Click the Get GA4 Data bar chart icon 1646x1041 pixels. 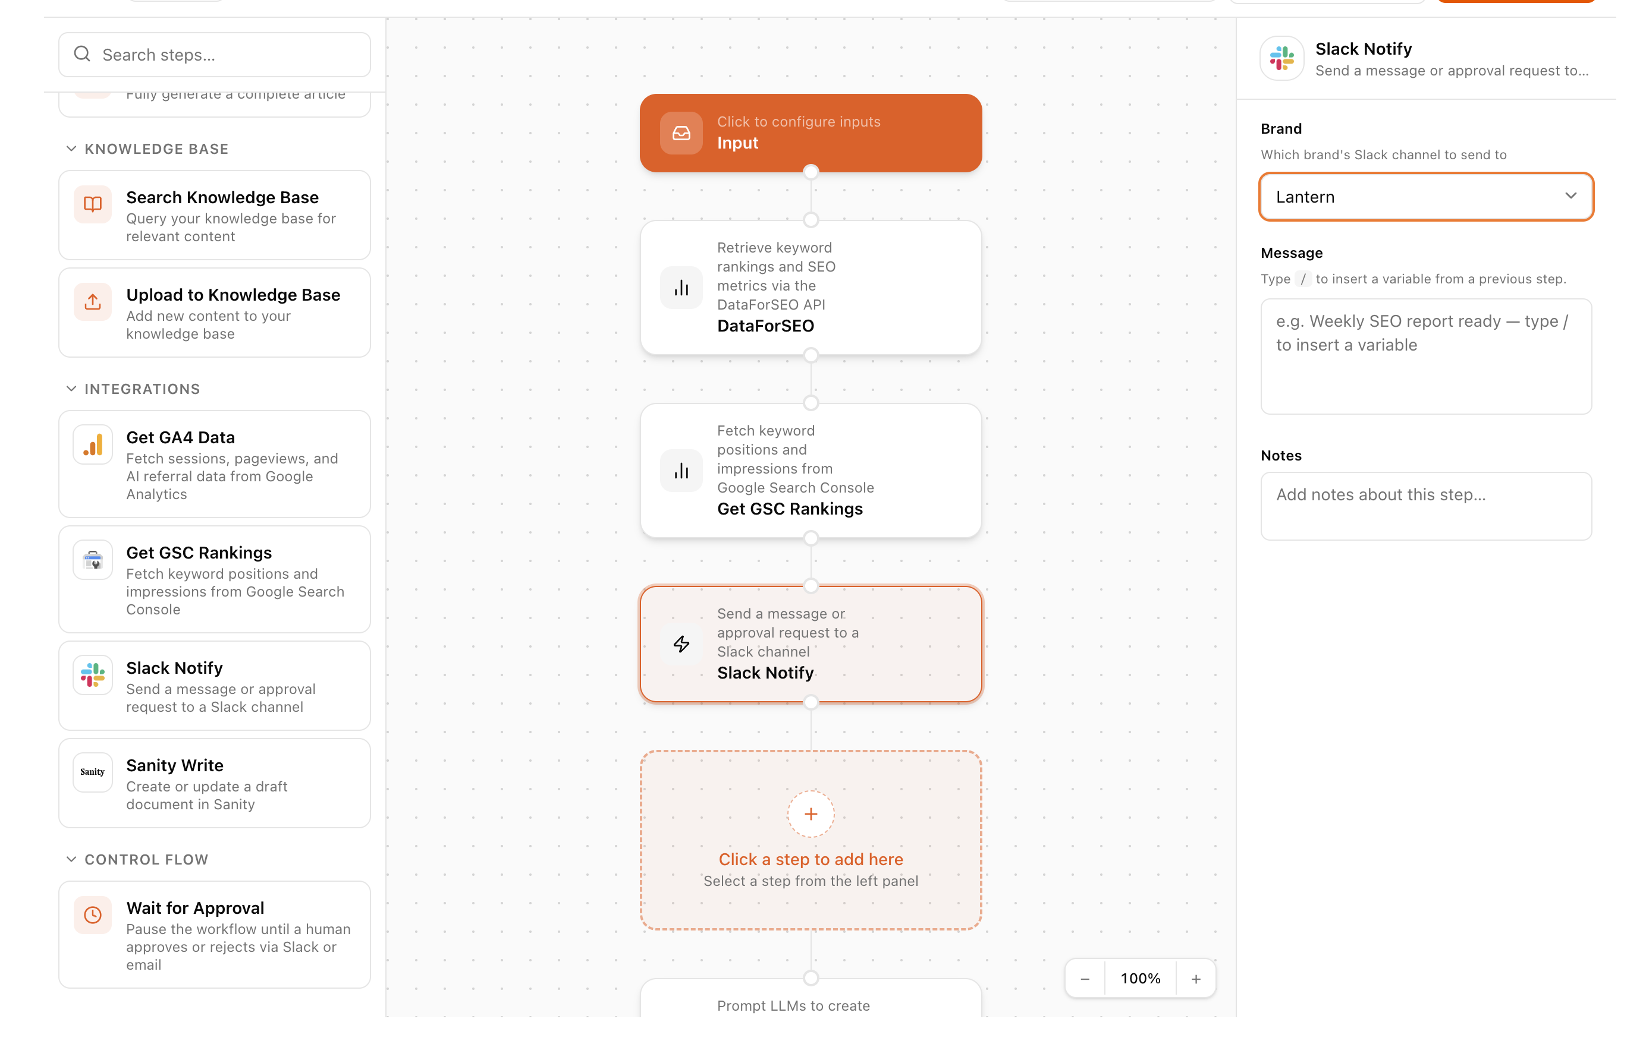(x=92, y=444)
